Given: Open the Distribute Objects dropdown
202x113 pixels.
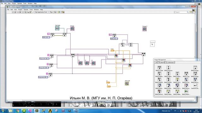Looking at the screenshot, I should coord(56,12).
